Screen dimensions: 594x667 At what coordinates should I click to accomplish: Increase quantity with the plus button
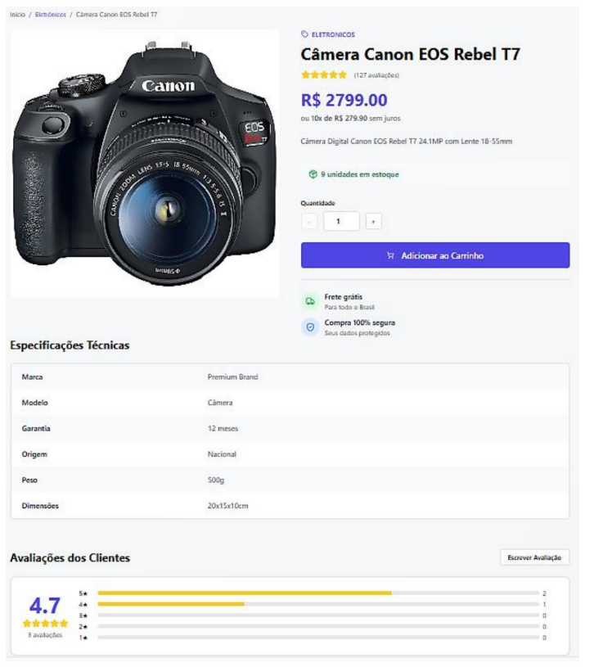pyautogui.click(x=373, y=221)
